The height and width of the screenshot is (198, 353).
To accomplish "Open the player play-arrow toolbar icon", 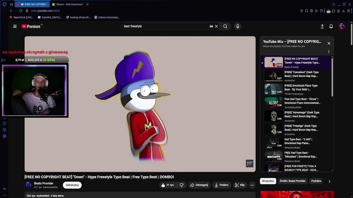I will [x=316, y=11].
